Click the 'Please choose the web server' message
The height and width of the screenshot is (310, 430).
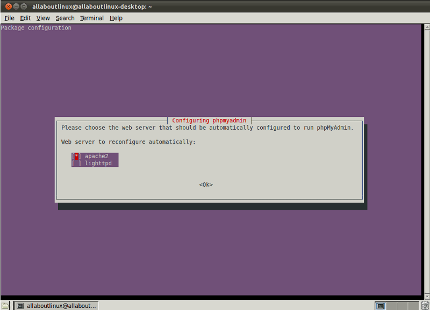207,128
